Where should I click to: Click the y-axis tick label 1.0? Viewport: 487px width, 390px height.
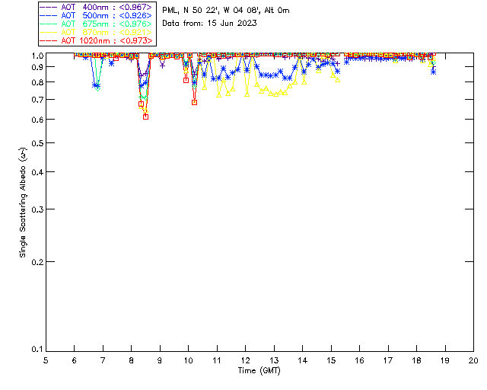37,56
